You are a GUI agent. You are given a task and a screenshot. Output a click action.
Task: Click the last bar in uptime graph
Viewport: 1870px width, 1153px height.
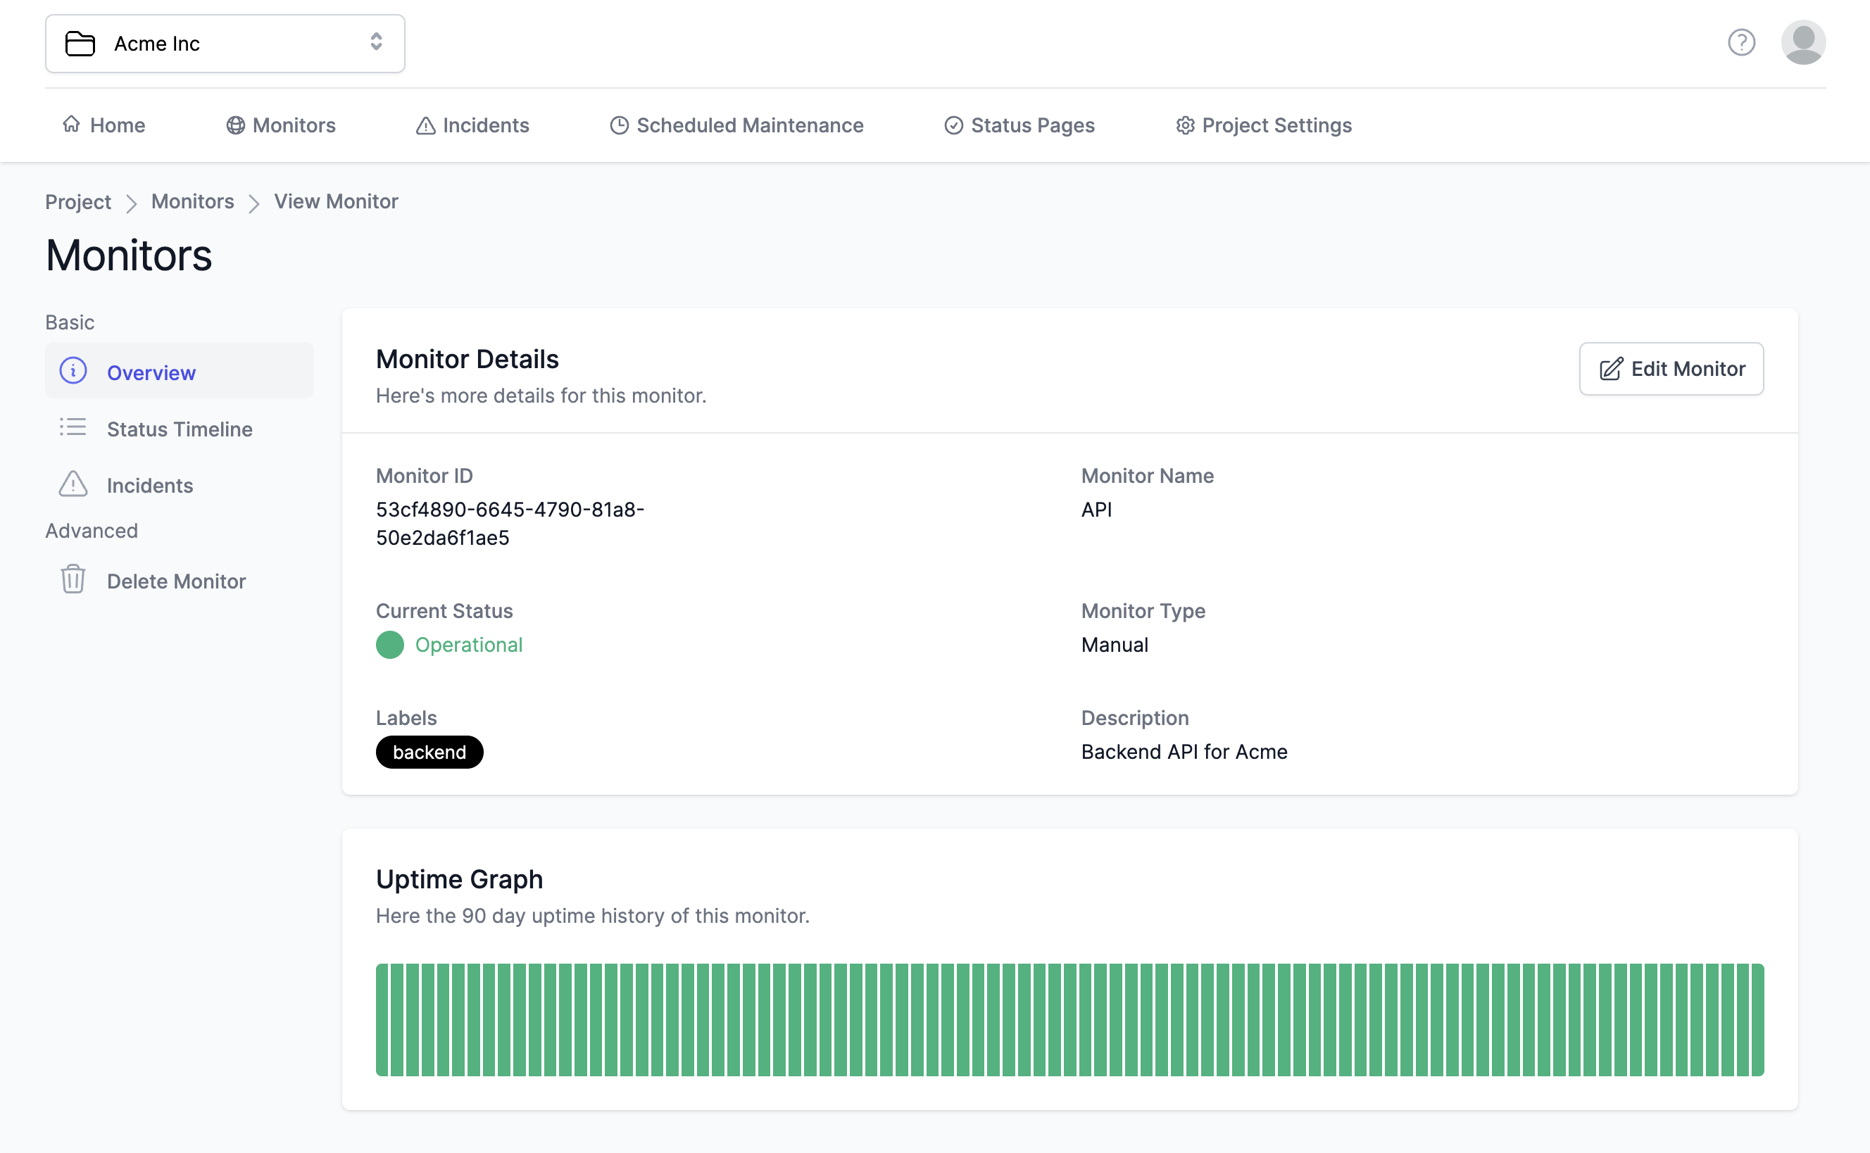(1757, 1021)
